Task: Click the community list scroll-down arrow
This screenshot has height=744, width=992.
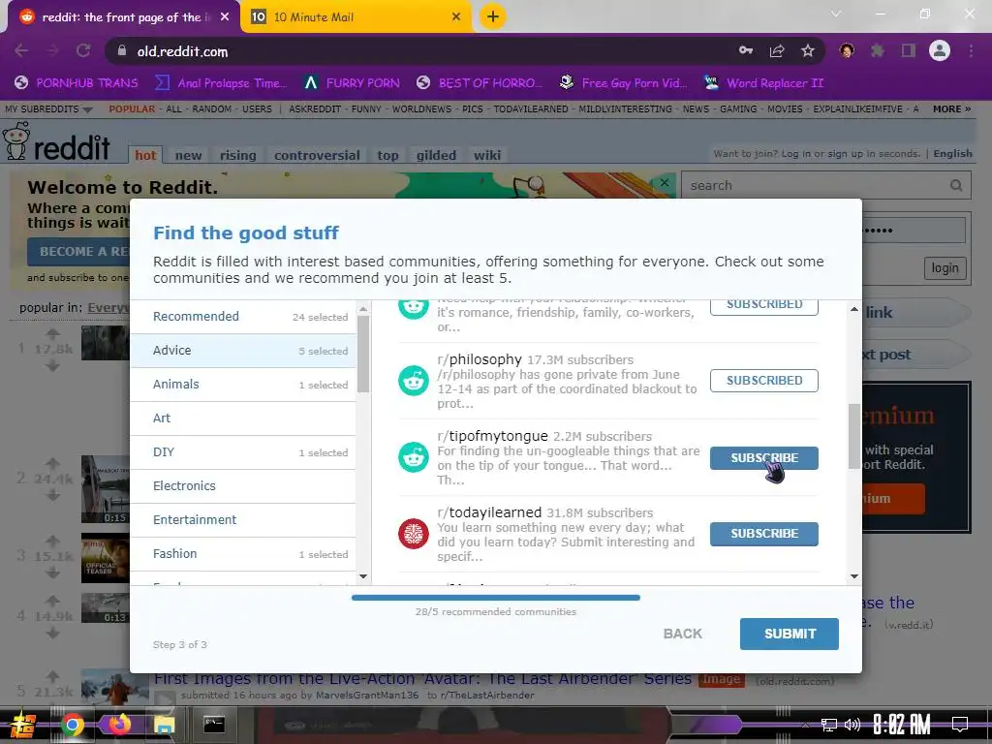Action: point(854,576)
